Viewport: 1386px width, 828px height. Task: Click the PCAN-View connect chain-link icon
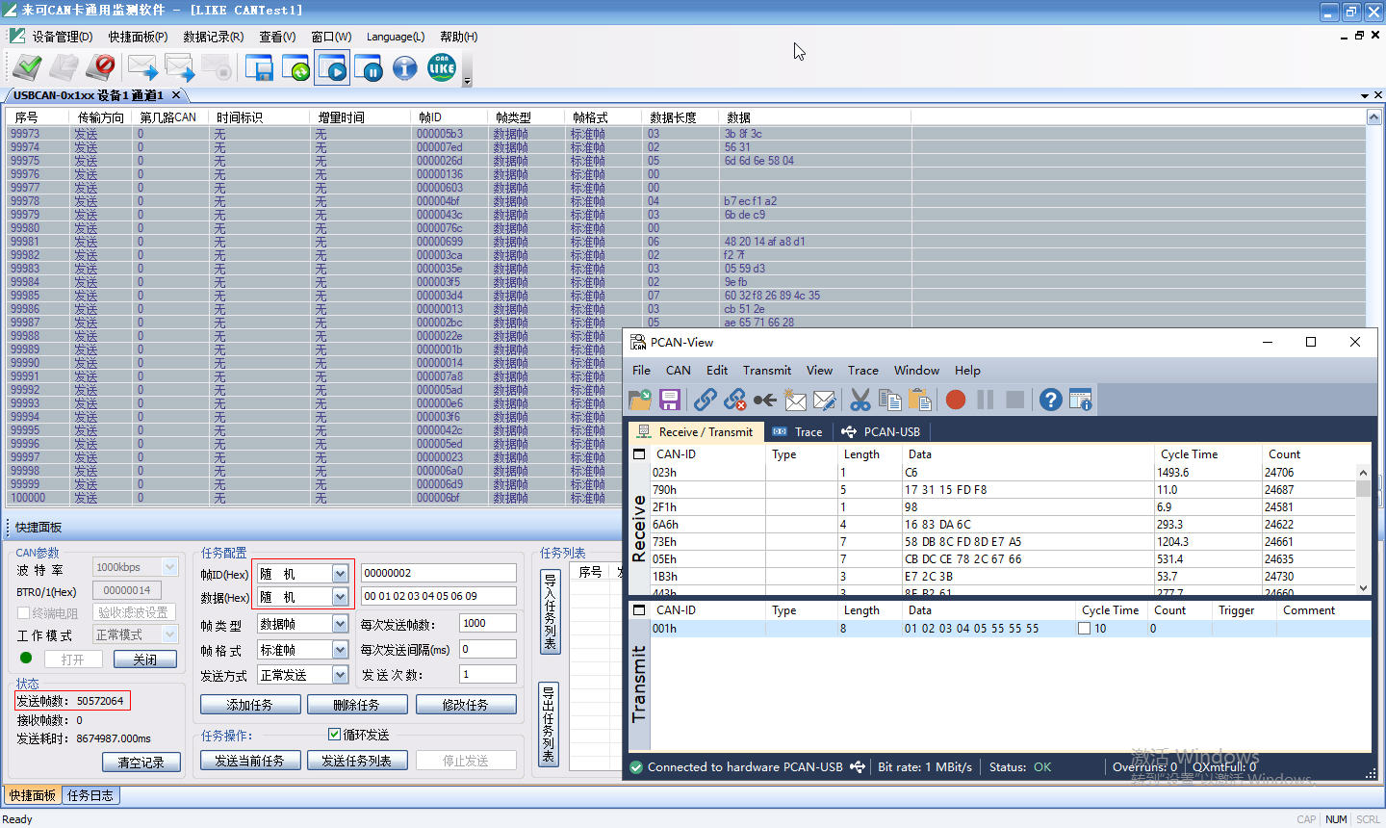point(706,400)
